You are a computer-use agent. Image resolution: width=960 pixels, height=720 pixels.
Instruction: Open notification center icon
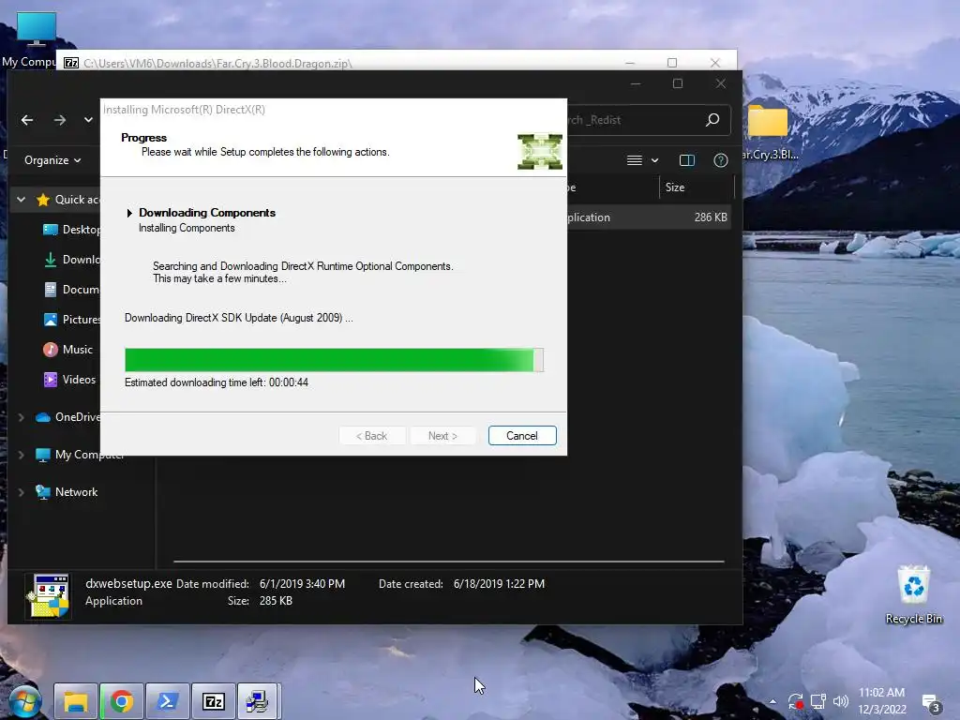(931, 703)
